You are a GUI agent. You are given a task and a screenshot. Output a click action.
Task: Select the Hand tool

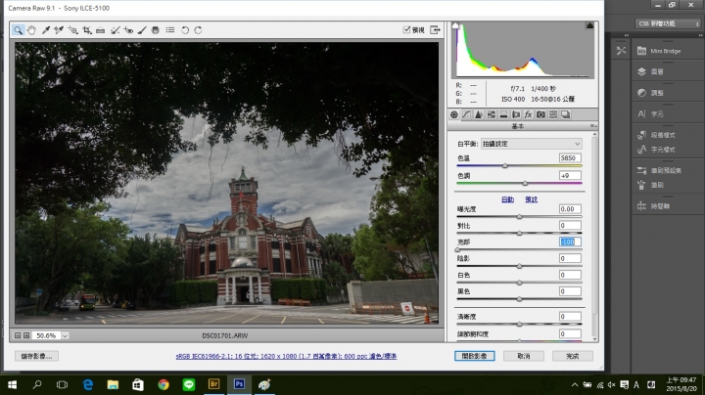point(31,30)
